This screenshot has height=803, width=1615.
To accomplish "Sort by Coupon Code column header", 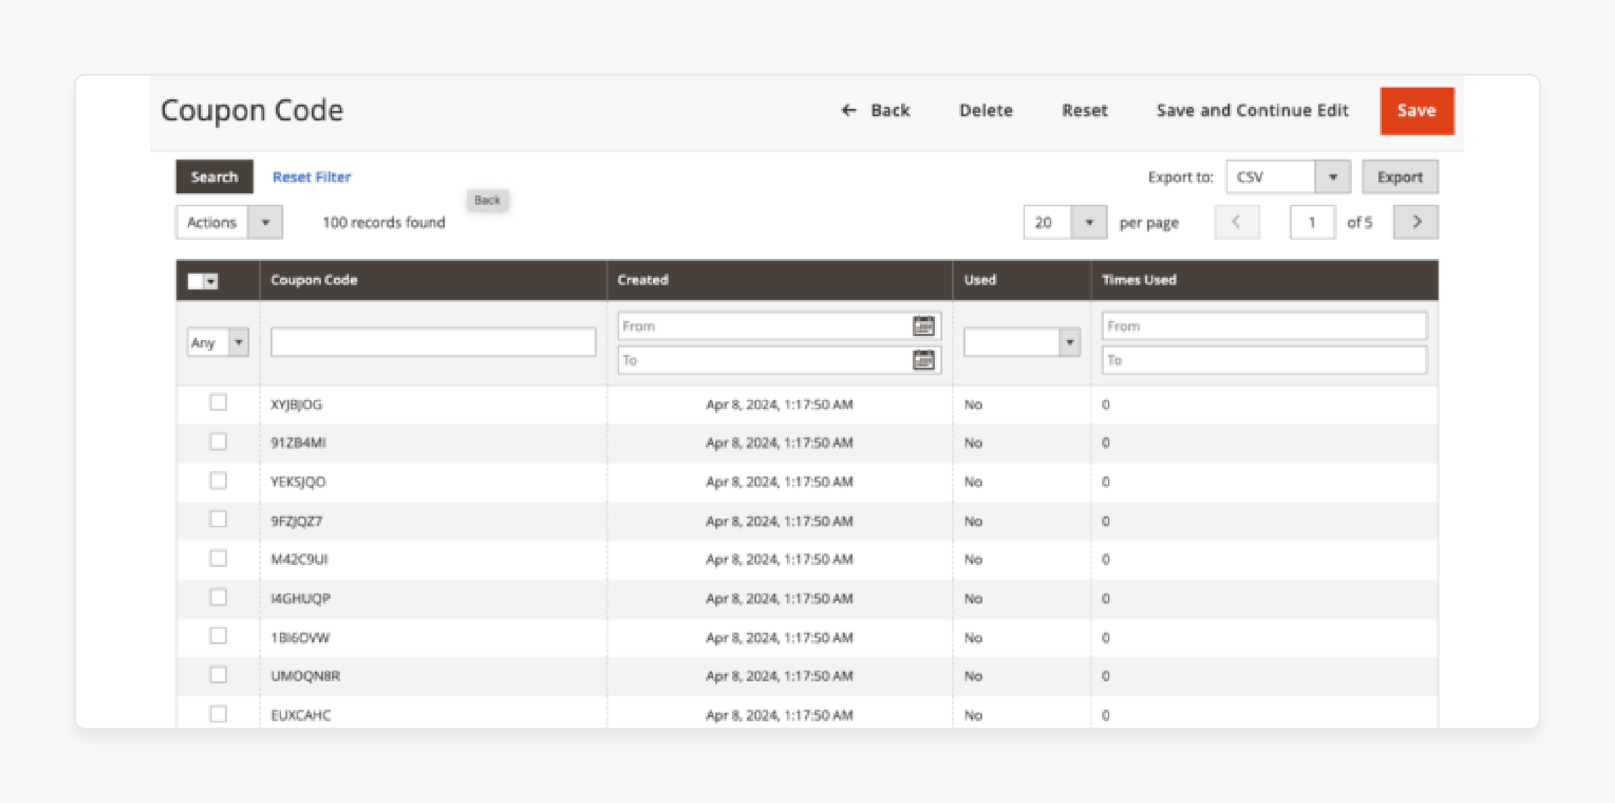I will click(x=433, y=280).
